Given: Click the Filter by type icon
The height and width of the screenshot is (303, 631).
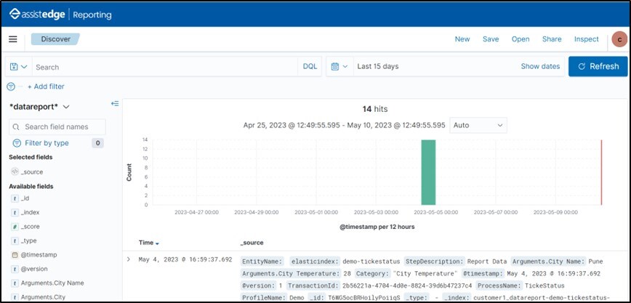Looking at the screenshot, I should (x=17, y=143).
